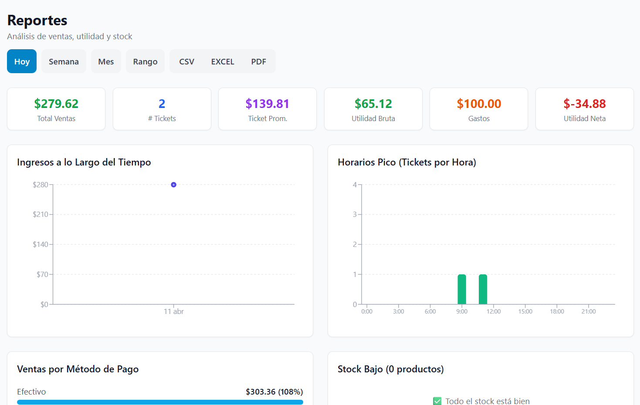Click the Utilidad Bruta $65.12 card
Screen dimensions: 640x405
[x=373, y=109]
